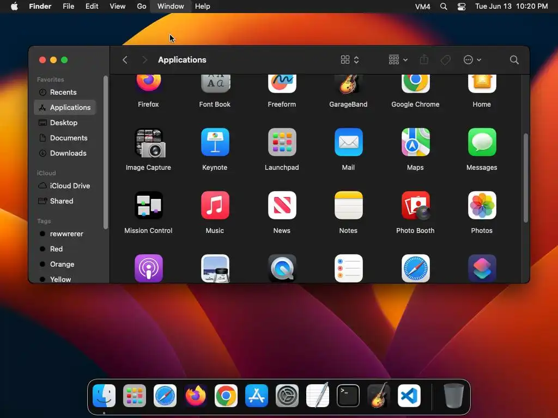Open Control Center in the menu bar
The width and height of the screenshot is (558, 418).
pos(462,7)
